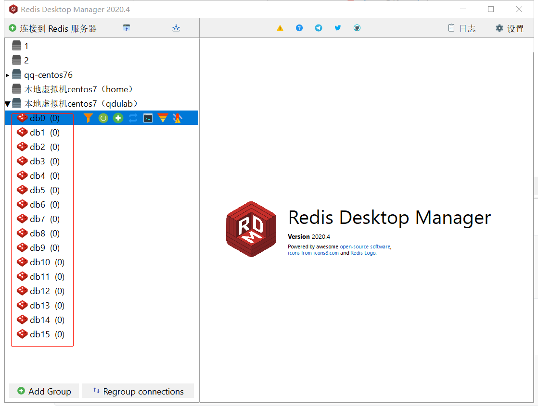Click the export connections download icon
The image size is (538, 407).
(176, 28)
